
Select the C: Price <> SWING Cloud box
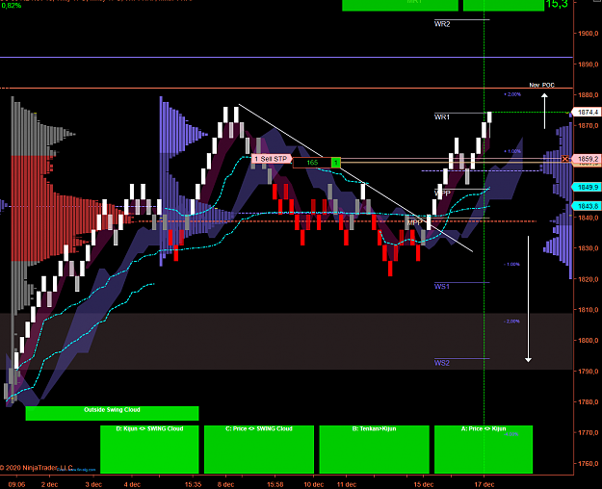pyautogui.click(x=259, y=450)
